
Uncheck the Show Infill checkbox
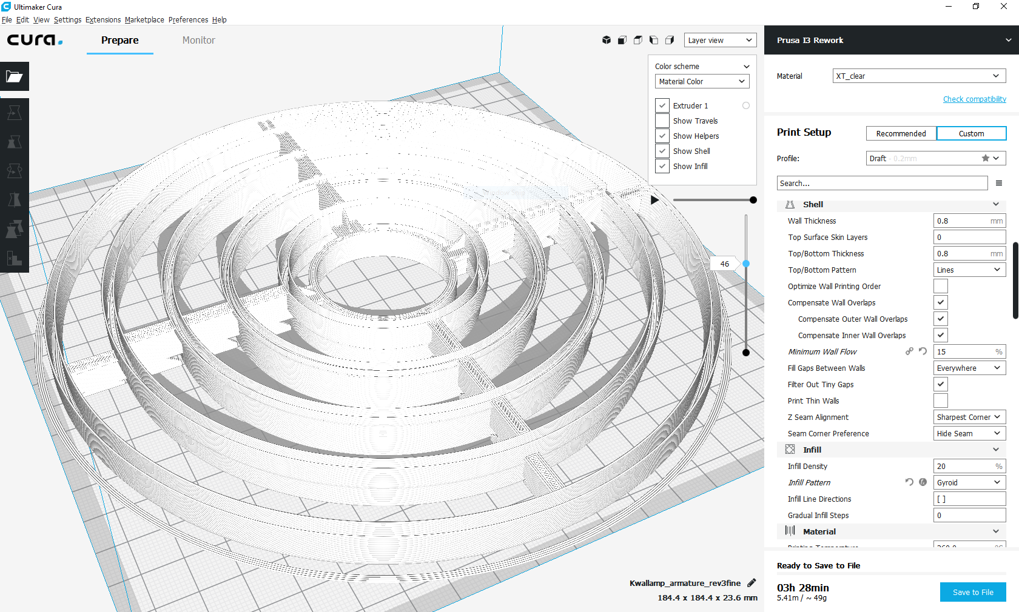tap(662, 166)
